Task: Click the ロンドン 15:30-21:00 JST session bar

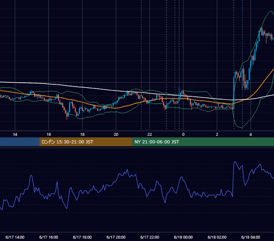Action: [85, 142]
